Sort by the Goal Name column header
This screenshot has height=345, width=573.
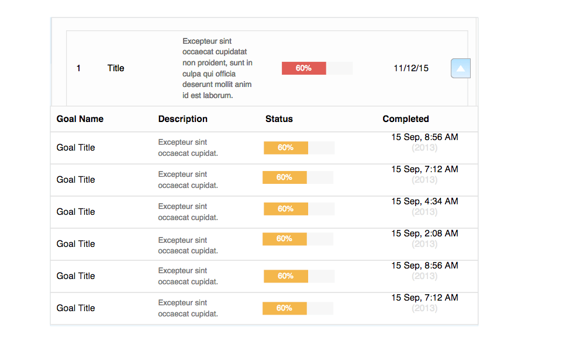pos(80,119)
